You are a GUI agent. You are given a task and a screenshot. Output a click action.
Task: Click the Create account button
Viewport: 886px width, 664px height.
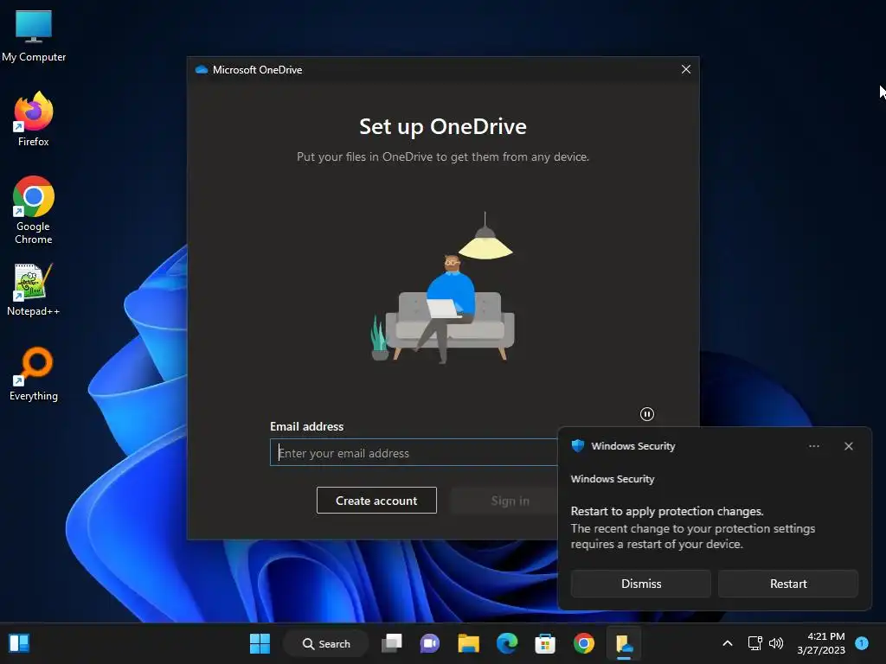pos(376,501)
